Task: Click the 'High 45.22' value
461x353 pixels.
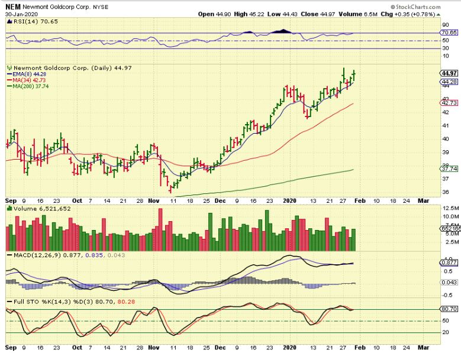Action: (x=249, y=14)
